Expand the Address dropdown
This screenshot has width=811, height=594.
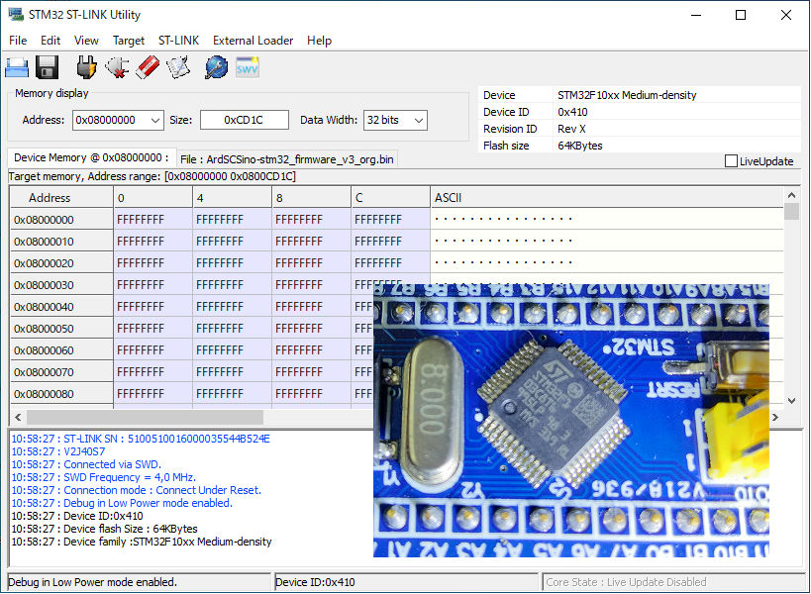click(x=154, y=120)
